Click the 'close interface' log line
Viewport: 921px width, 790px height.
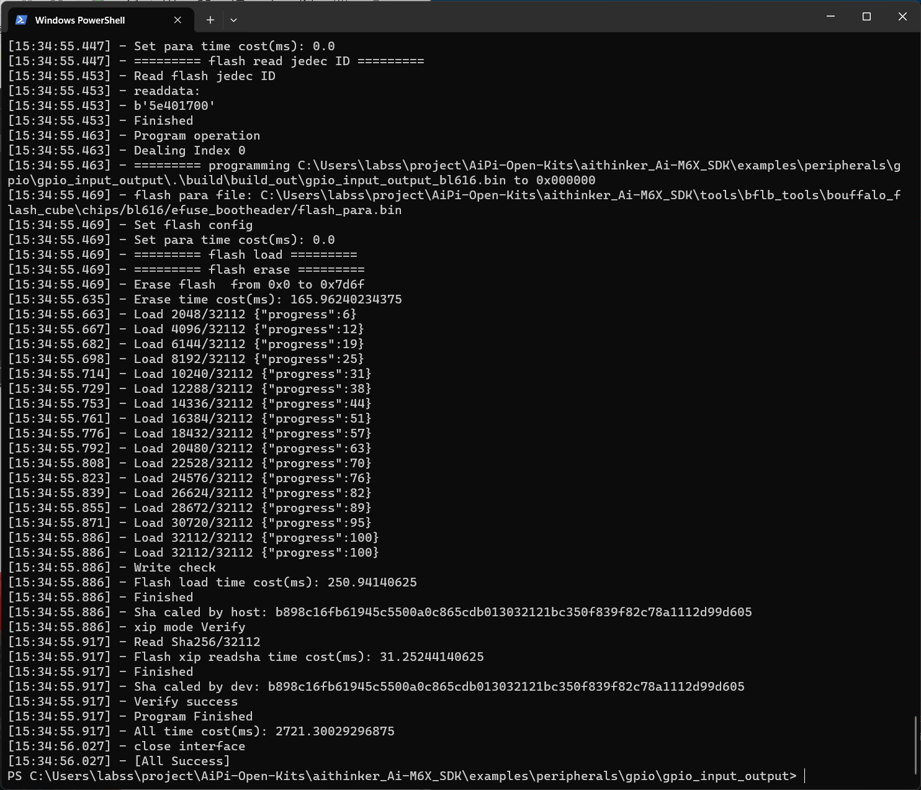click(x=126, y=746)
